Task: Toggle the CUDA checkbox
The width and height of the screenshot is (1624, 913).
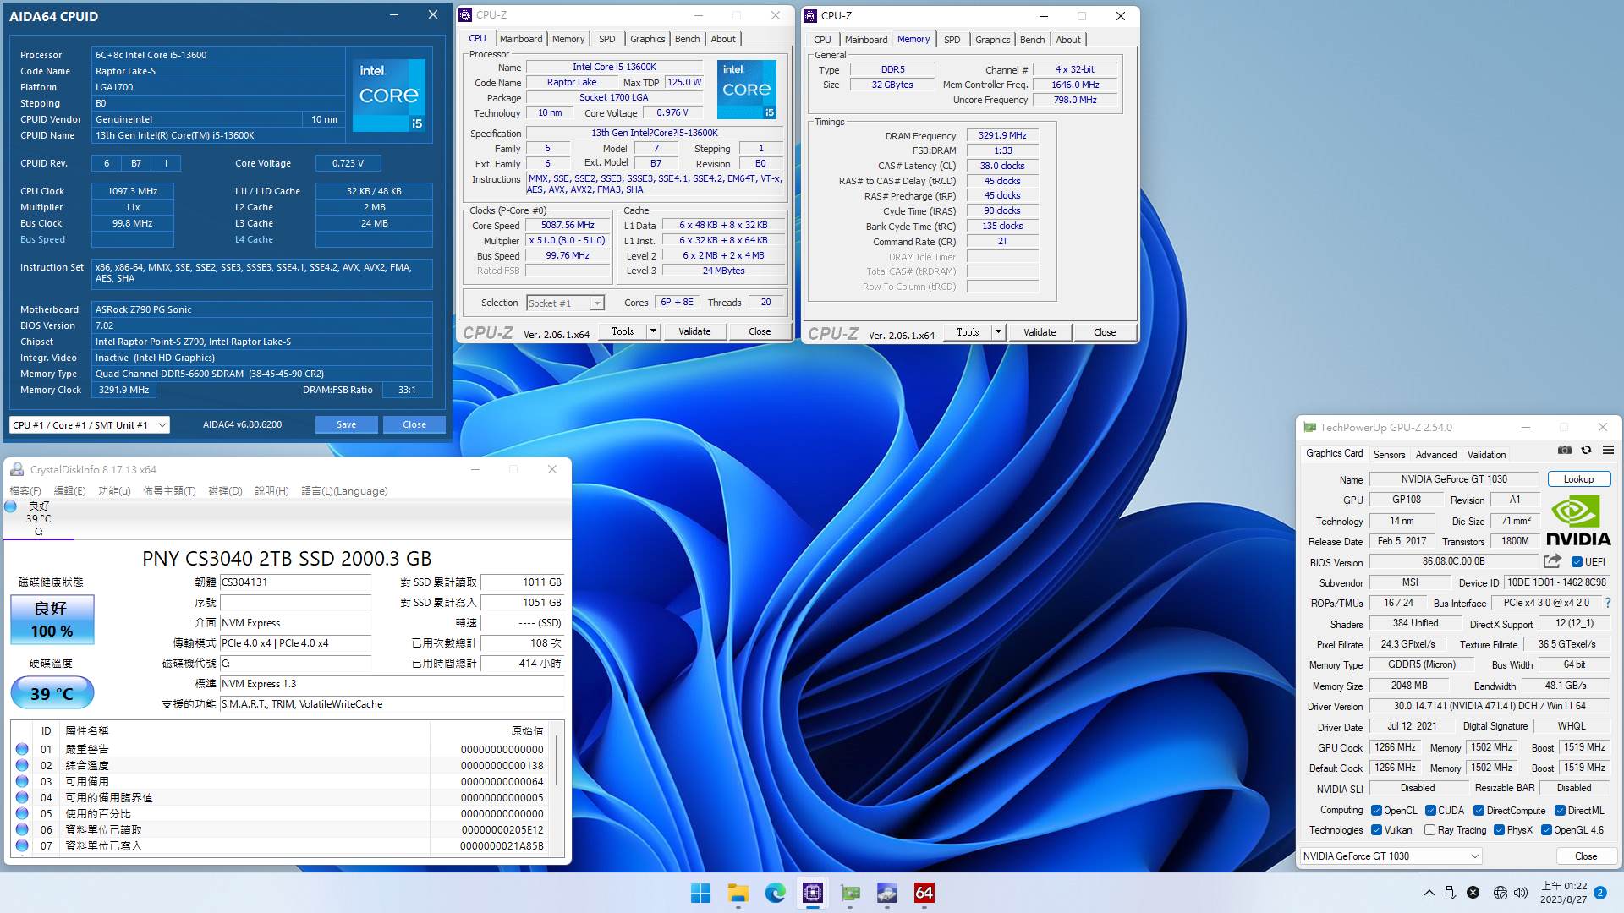Action: click(1430, 811)
